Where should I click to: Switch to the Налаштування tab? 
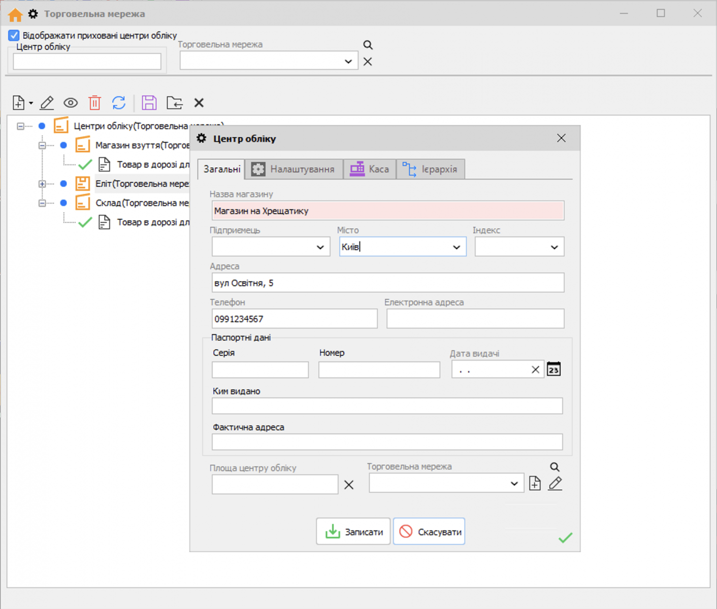point(294,169)
